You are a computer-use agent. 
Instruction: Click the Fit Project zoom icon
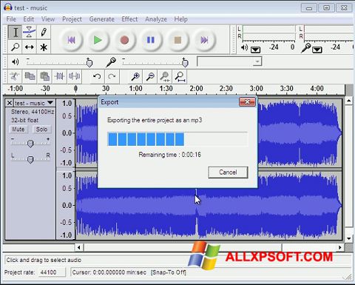click(x=180, y=76)
